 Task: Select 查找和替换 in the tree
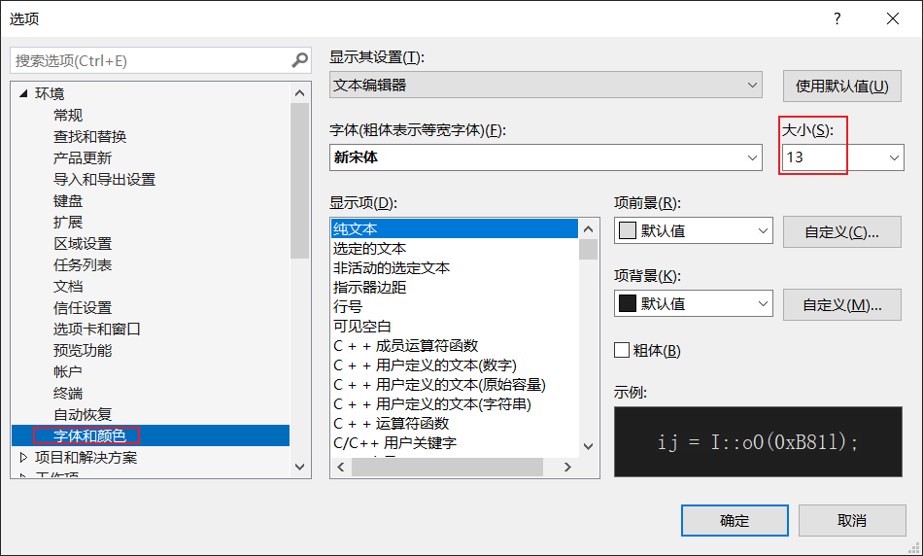(90, 137)
